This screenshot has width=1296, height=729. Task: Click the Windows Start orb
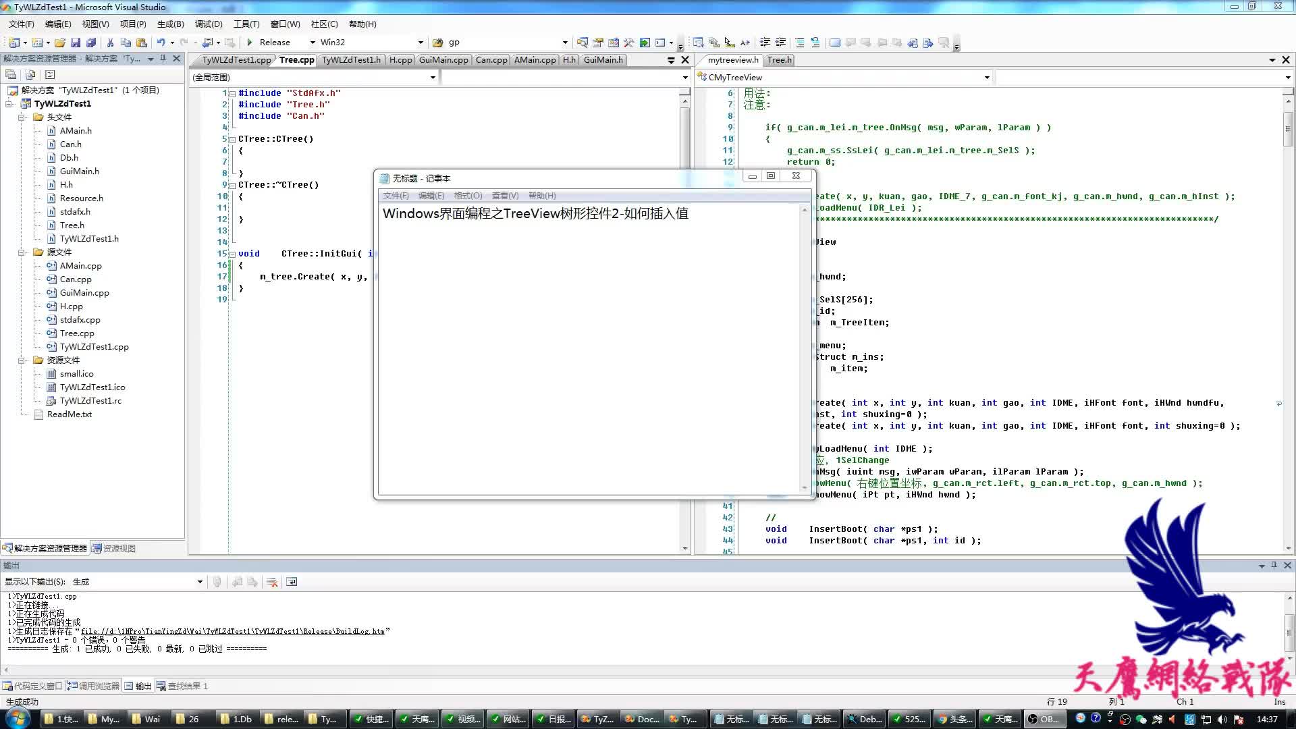click(18, 718)
